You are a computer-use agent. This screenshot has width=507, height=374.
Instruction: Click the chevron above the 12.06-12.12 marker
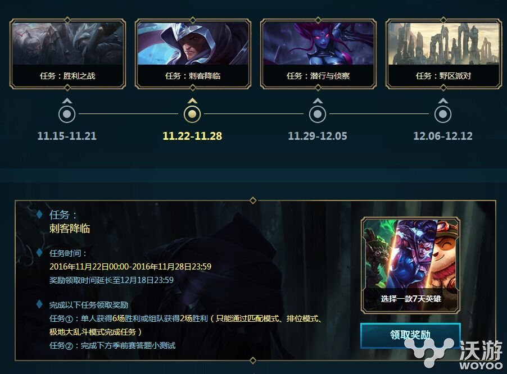(x=443, y=101)
